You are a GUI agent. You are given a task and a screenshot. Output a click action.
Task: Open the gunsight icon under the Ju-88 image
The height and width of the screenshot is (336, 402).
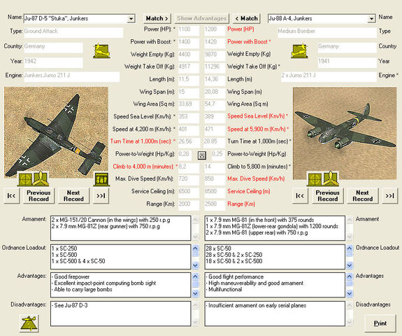click(x=315, y=179)
